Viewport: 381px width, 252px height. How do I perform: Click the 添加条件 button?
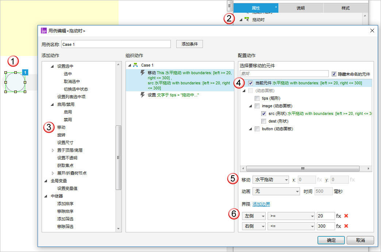[189, 44]
